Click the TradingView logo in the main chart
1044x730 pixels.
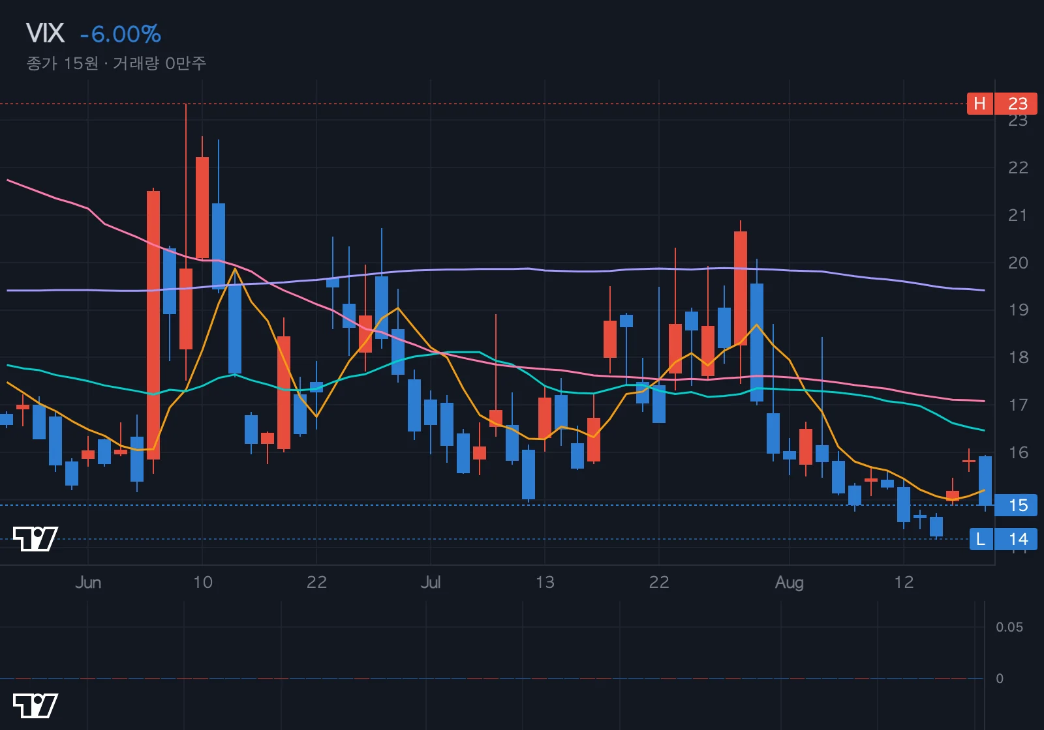[35, 538]
